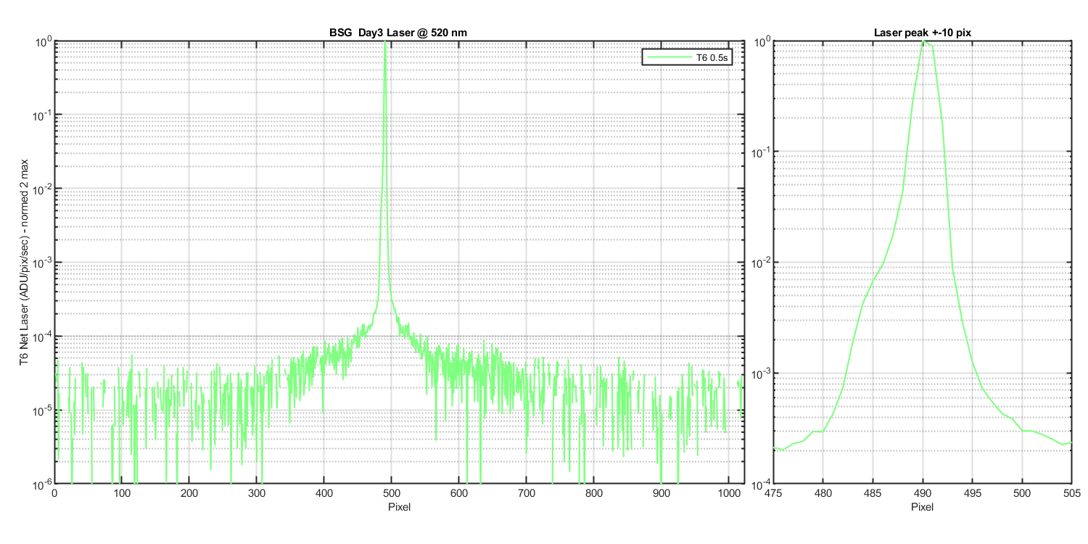Click x-axis tick label '700' on left plot
1088x544 pixels.
(x=526, y=493)
